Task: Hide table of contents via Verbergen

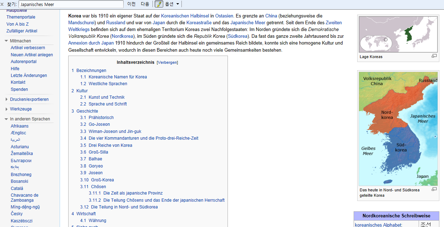Action: tap(167, 62)
